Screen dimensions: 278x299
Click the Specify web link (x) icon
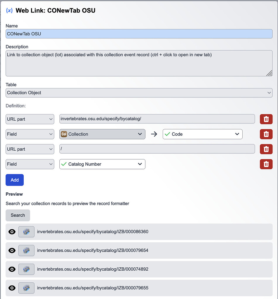(x=9, y=10)
